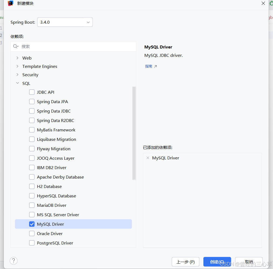Open the help question mark button
Screen dimensions: 273x269
pyautogui.click(x=13, y=261)
